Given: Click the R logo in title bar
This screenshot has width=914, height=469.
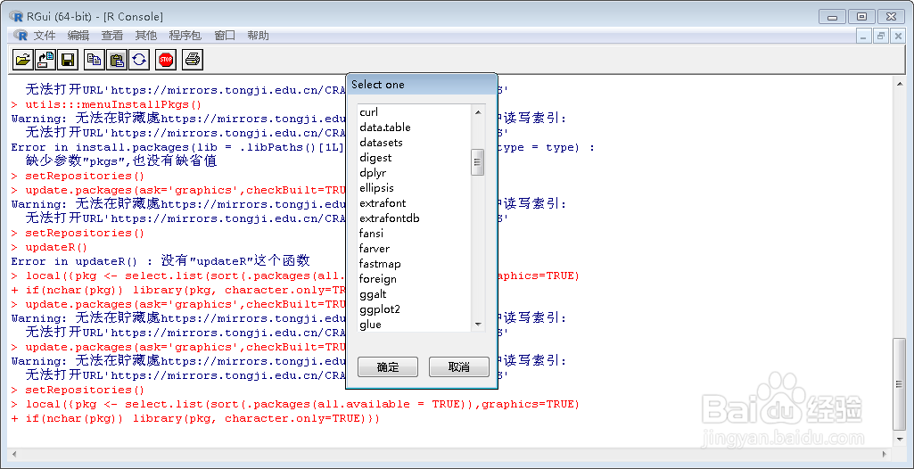Looking at the screenshot, I should (x=16, y=16).
